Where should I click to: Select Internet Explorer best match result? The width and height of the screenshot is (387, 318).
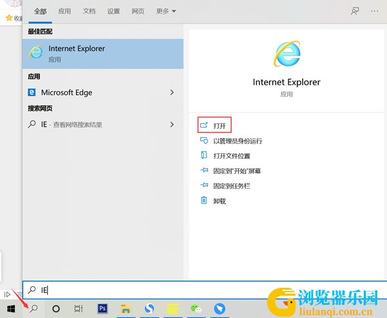[103, 54]
